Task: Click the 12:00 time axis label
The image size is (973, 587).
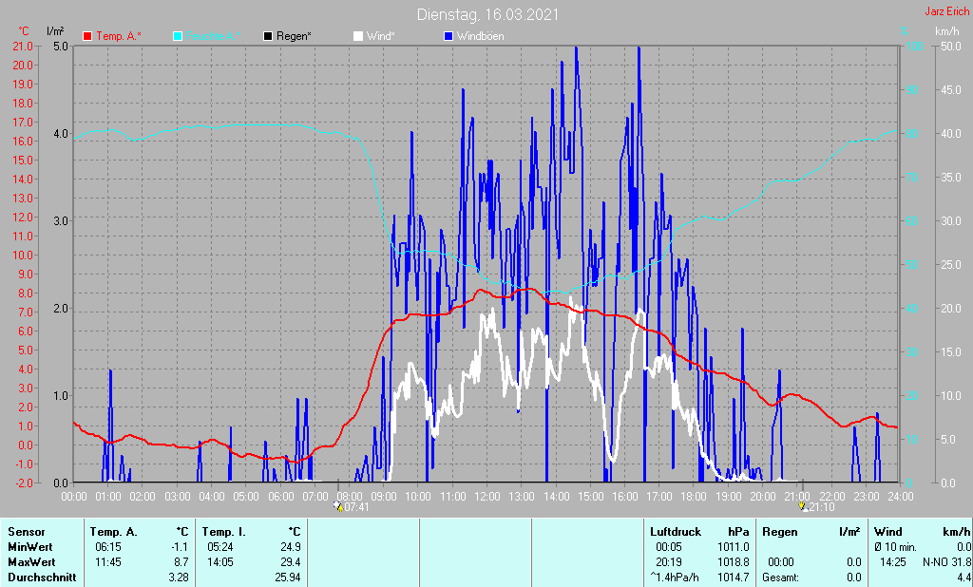Action: coord(486,495)
